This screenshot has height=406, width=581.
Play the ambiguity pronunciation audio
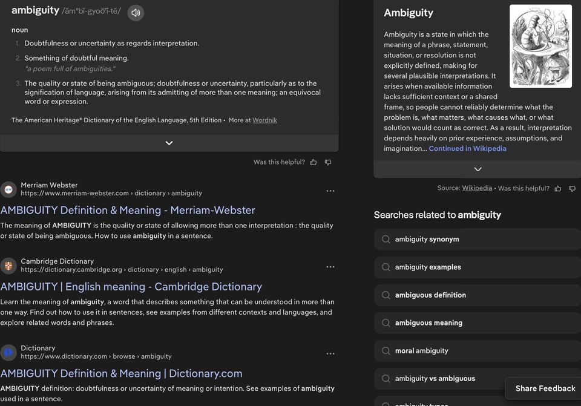[x=136, y=13]
